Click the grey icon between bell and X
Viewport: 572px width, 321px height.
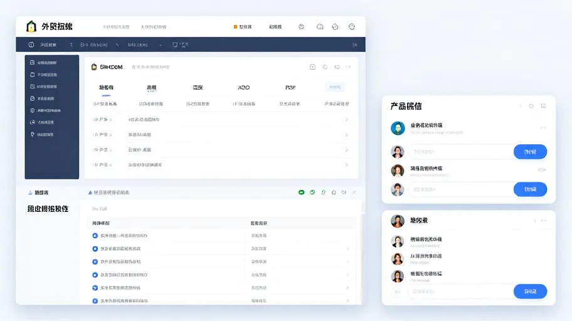click(344, 192)
